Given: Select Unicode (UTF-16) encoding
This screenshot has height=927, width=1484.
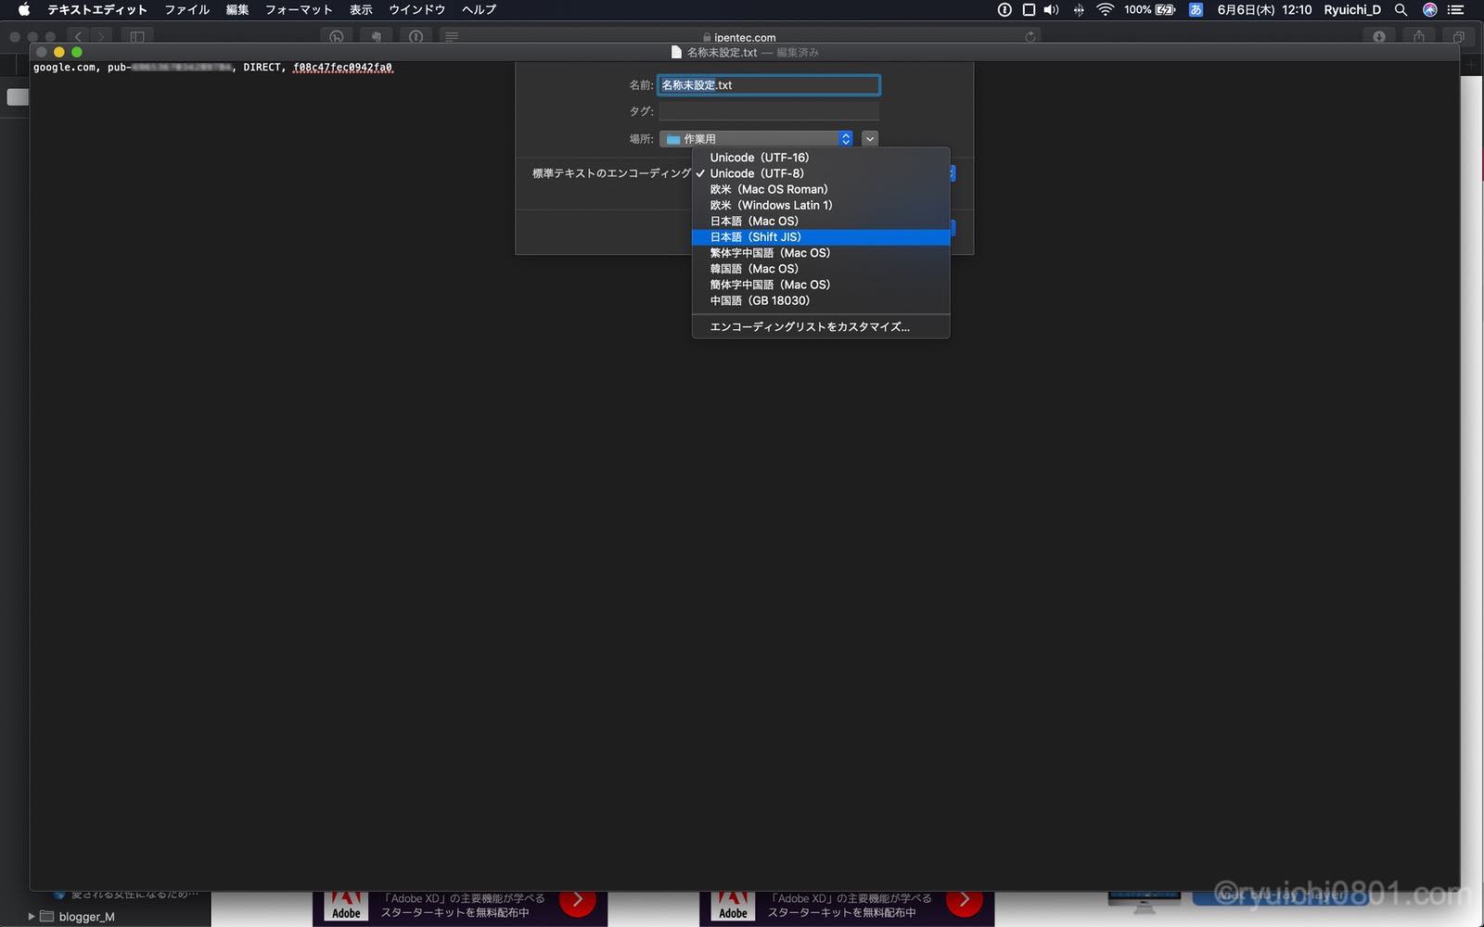Looking at the screenshot, I should [821, 158].
